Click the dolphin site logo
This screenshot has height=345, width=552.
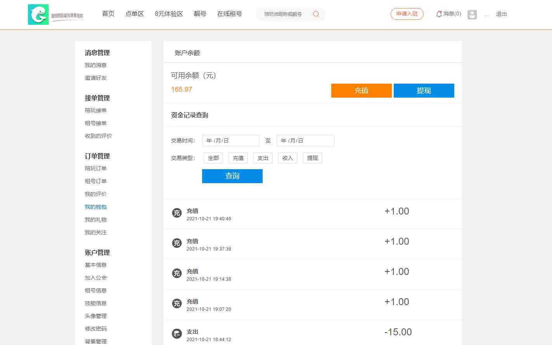(38, 15)
